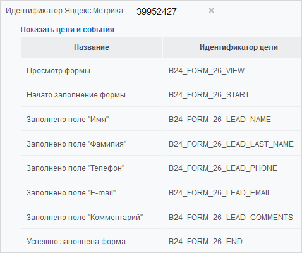Select the goal ID B24_FORM_26_LEAD_PHONE
This screenshot has height=253, width=302.
coord(223,168)
